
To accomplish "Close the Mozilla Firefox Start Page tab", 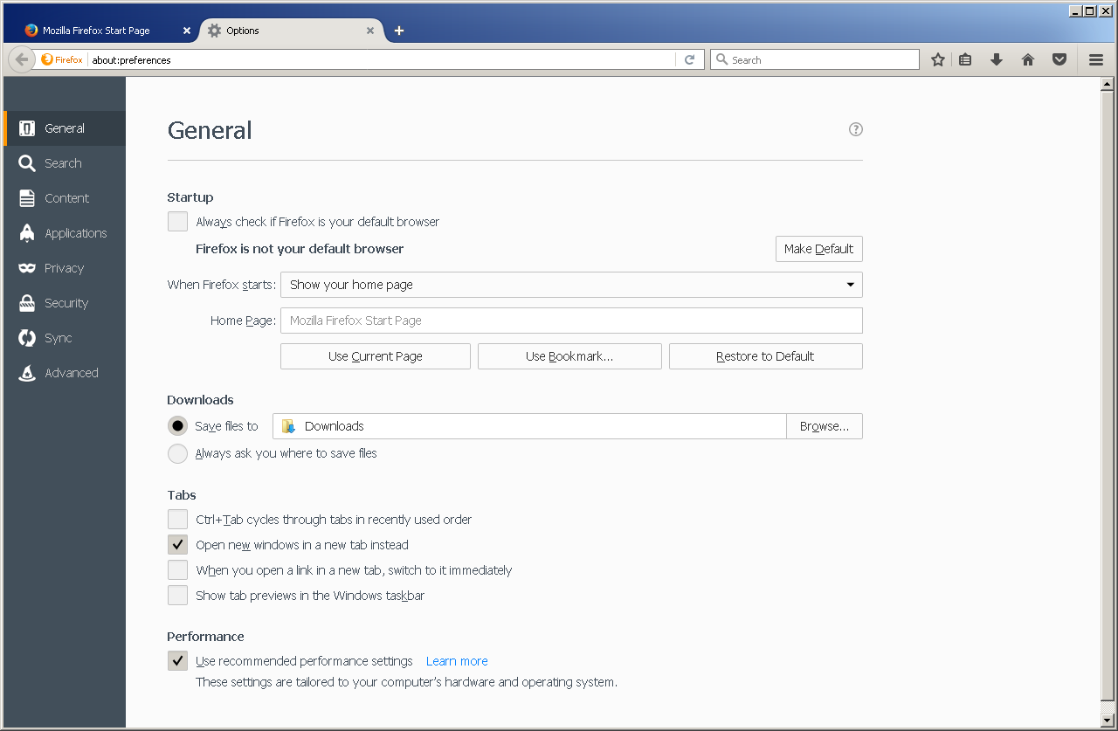I will (x=187, y=31).
